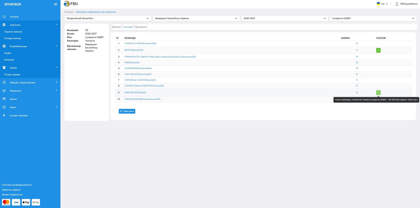Toggle the green payment checkmark for ДНІПРО

[378, 50]
